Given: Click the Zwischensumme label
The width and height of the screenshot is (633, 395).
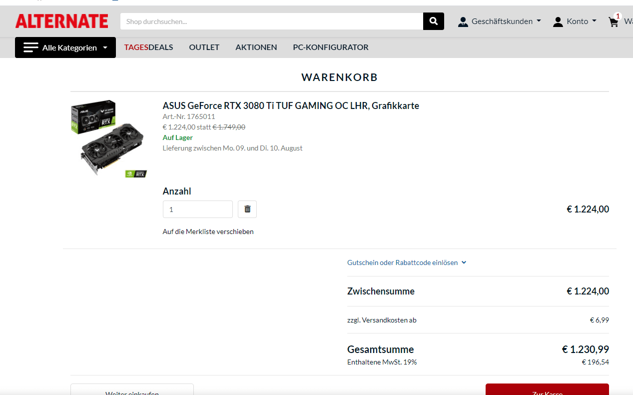Looking at the screenshot, I should tap(381, 291).
